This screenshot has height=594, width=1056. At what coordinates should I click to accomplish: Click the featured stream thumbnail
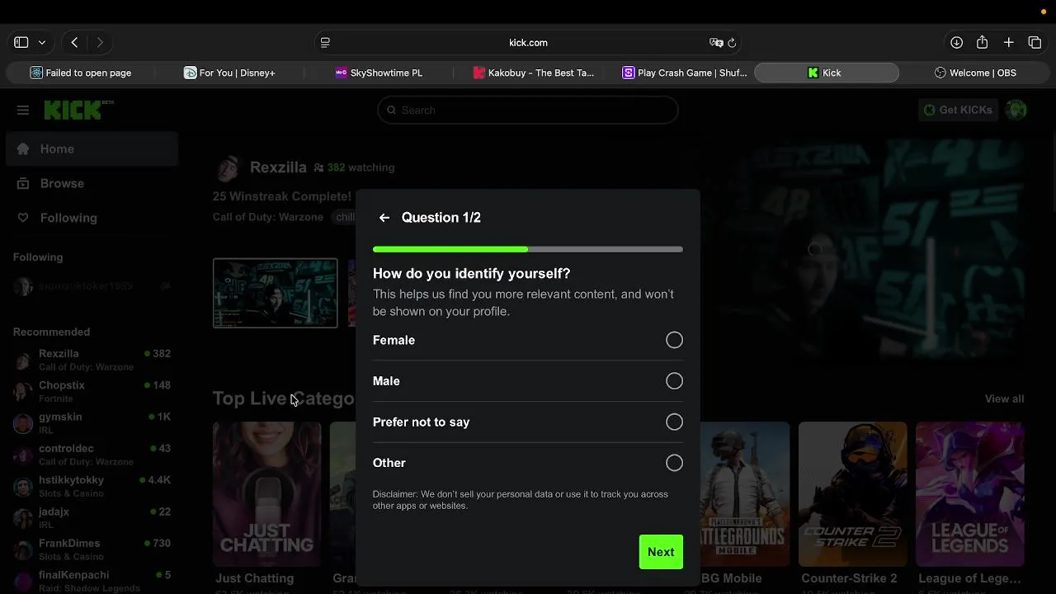[275, 293]
